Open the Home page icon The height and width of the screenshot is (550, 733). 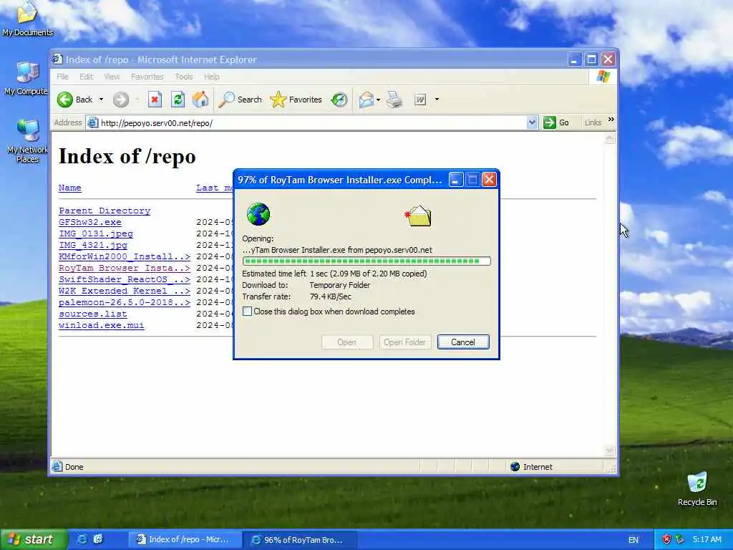(200, 100)
